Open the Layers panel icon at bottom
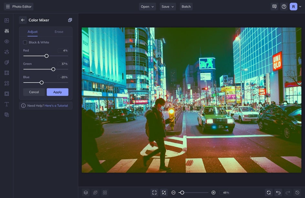 point(86,193)
